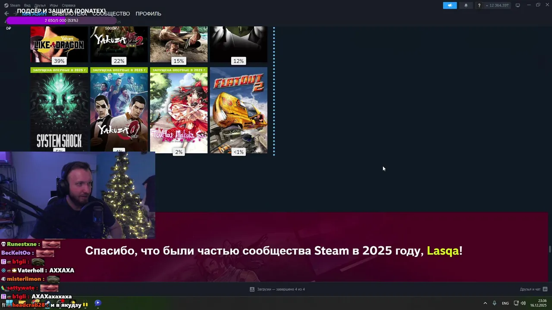Click the taskbar microphone icon
Screen dimensions: 552x310
pos(495,303)
